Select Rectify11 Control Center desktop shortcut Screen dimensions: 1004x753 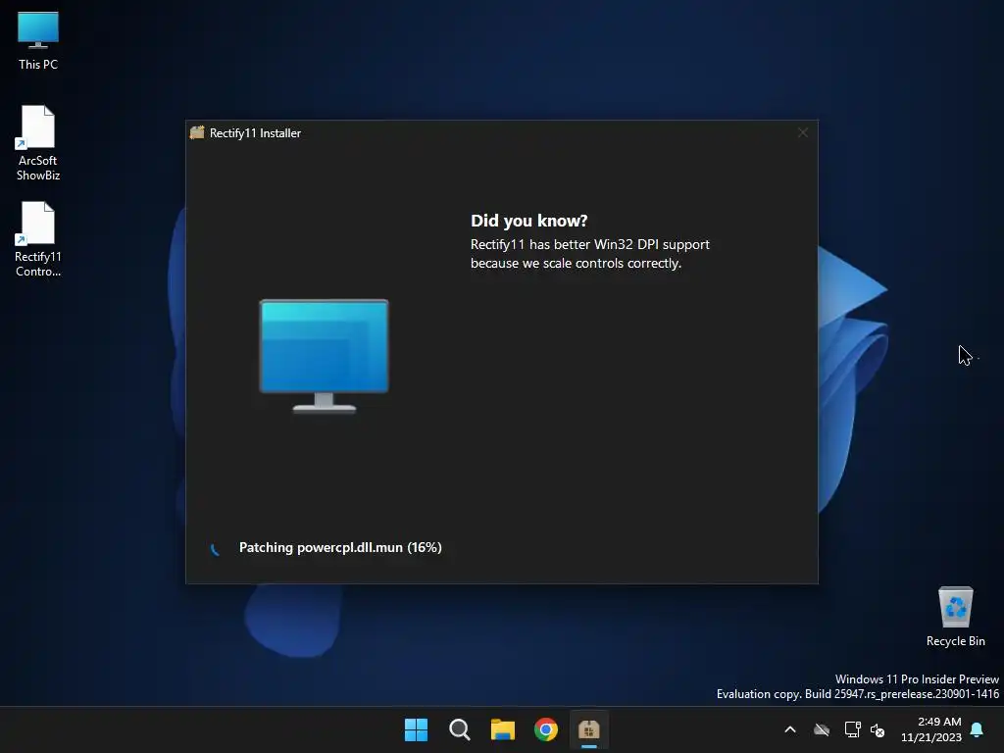pyautogui.click(x=38, y=239)
